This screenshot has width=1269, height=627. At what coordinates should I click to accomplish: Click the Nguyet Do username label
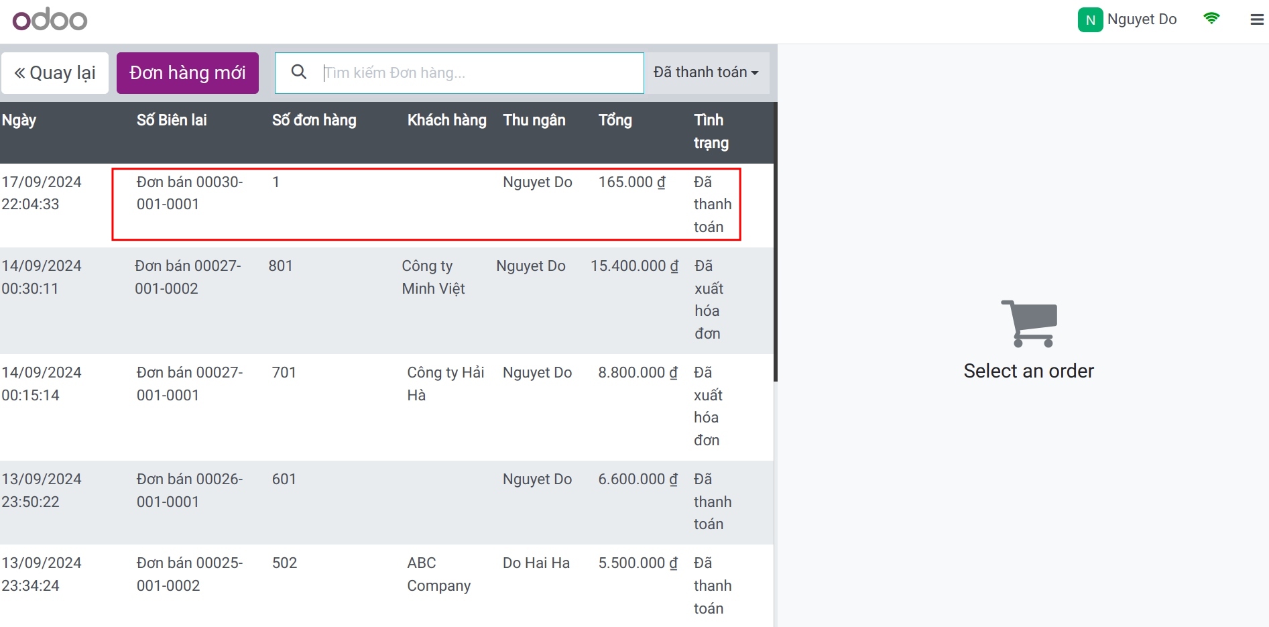pos(1142,19)
